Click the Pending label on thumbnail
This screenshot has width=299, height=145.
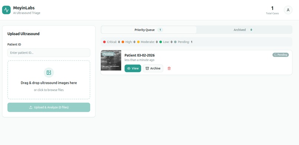click(x=108, y=54)
